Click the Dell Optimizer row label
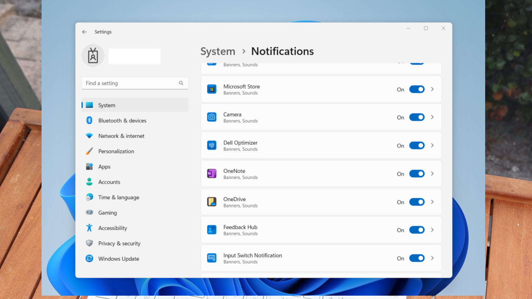 [240, 143]
